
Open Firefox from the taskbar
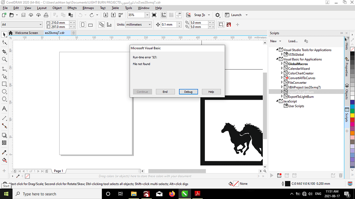tap(172, 194)
